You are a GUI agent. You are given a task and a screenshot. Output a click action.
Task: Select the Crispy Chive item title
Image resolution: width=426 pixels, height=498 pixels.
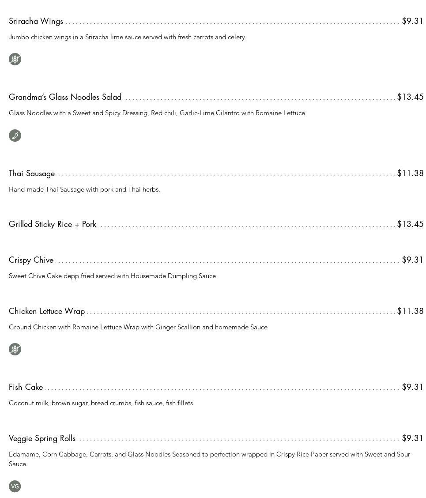[x=31, y=260]
